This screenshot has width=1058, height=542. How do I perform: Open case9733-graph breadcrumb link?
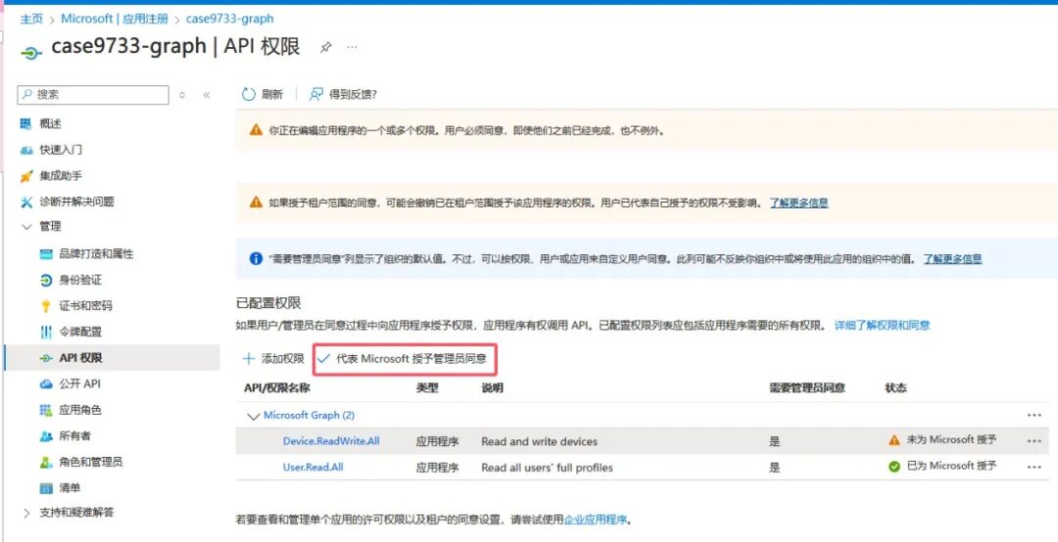[229, 19]
